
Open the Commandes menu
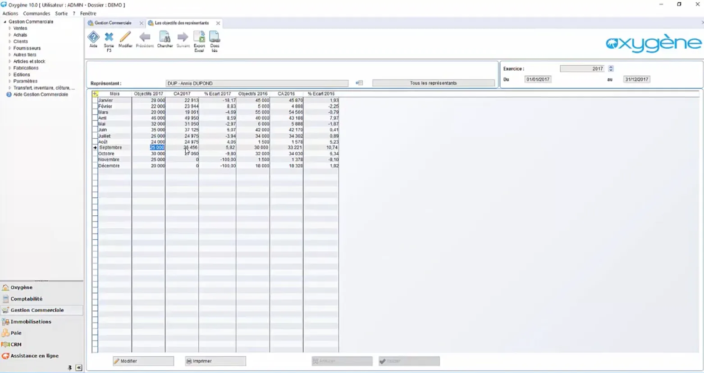click(x=37, y=14)
